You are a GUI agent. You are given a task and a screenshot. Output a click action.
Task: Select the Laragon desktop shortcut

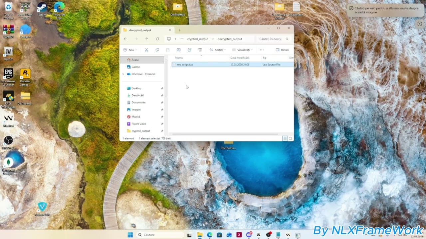pos(25,32)
